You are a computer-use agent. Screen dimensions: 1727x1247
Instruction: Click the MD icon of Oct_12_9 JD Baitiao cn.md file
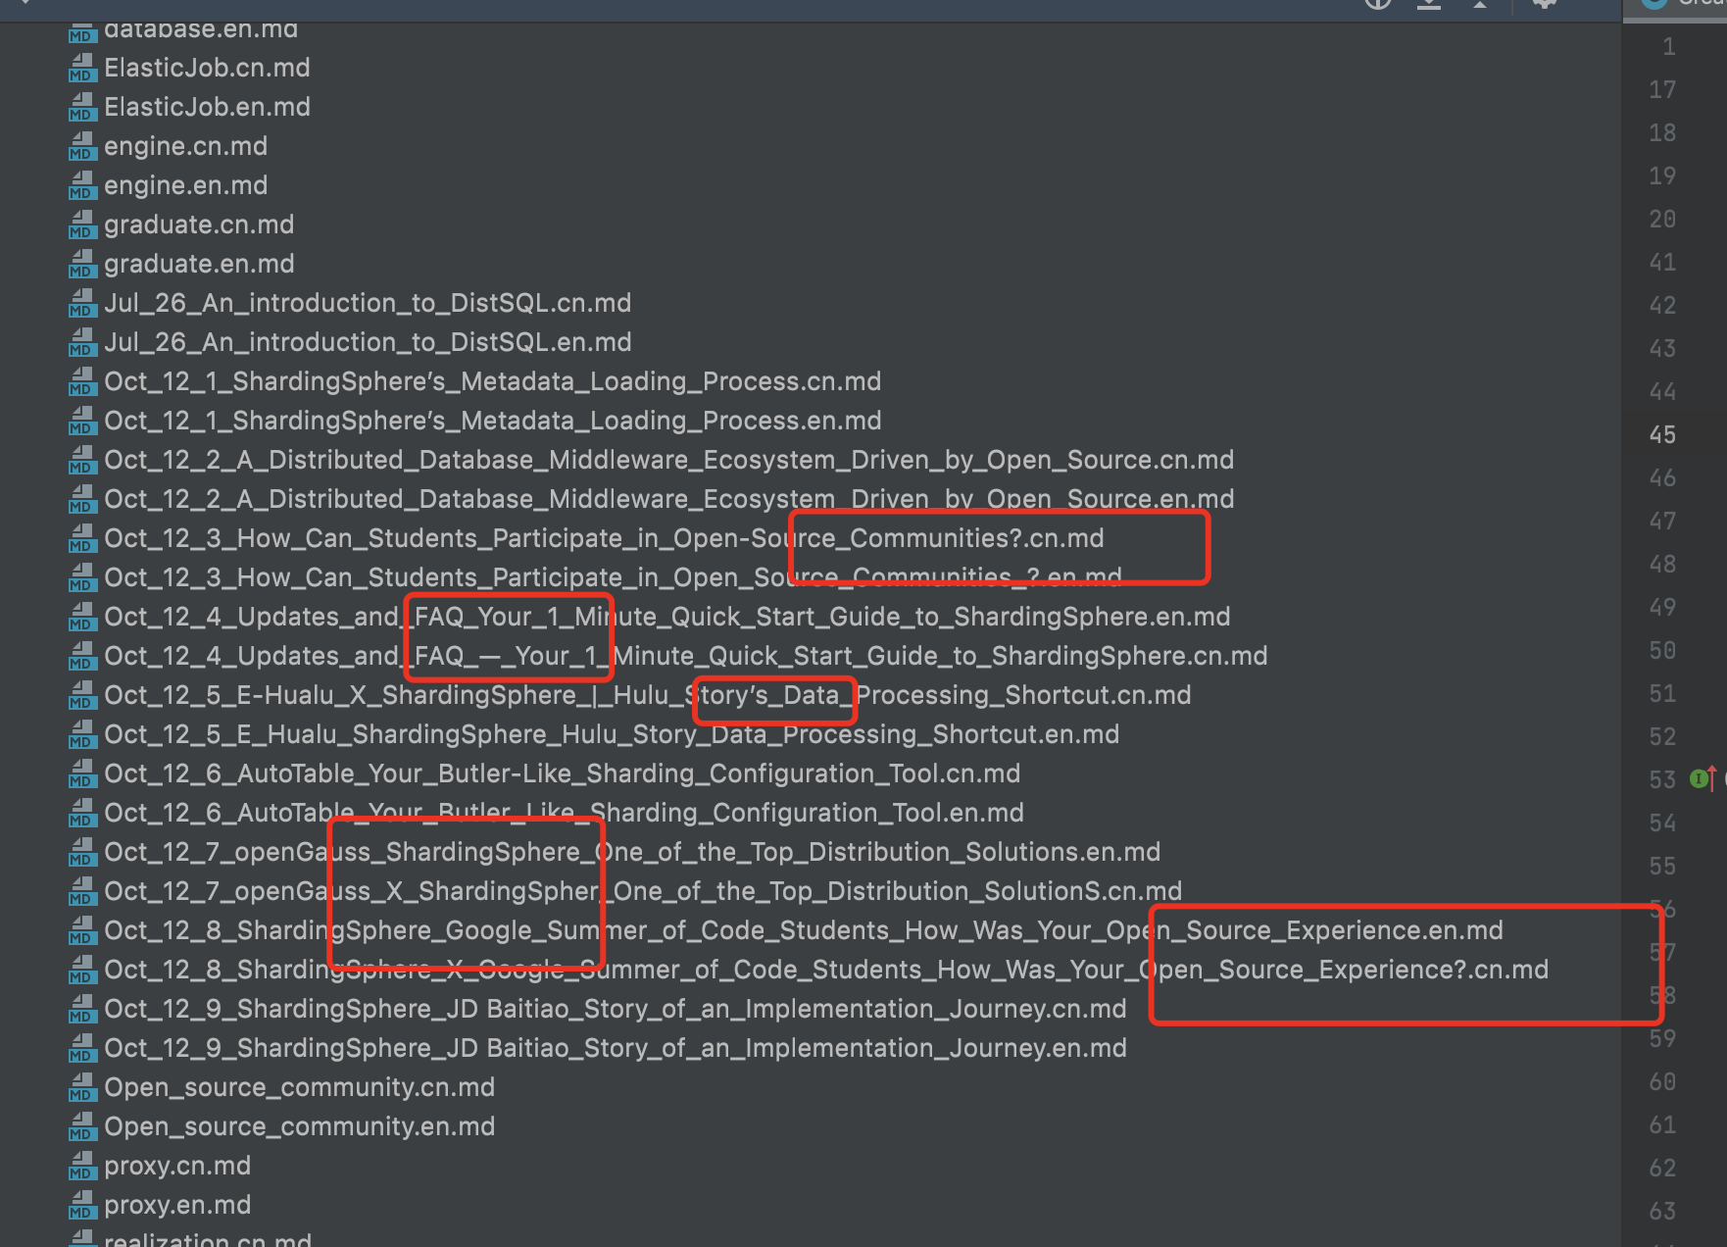coord(82,1009)
